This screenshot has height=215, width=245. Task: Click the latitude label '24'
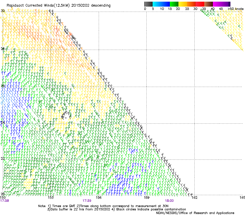(3, 123)
